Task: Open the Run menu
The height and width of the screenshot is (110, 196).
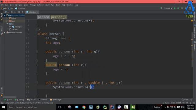Action: [53, 5]
